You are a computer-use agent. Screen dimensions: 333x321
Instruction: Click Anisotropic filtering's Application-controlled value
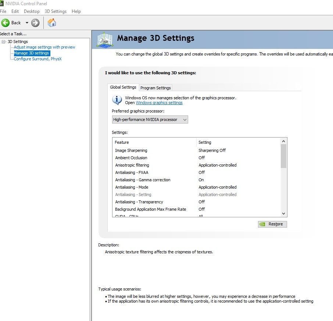218,165
